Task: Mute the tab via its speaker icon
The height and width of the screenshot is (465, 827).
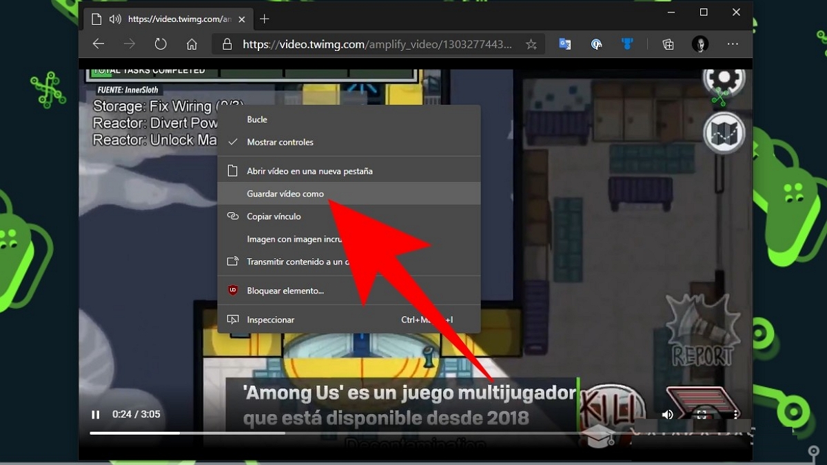Action: point(115,19)
